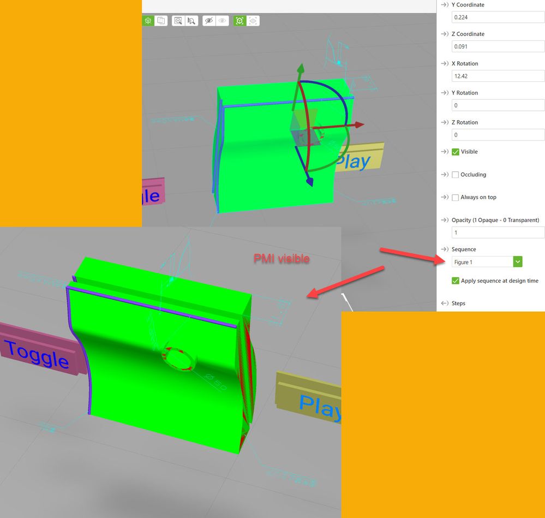Click the green framed-cube toolbar icon

240,21
